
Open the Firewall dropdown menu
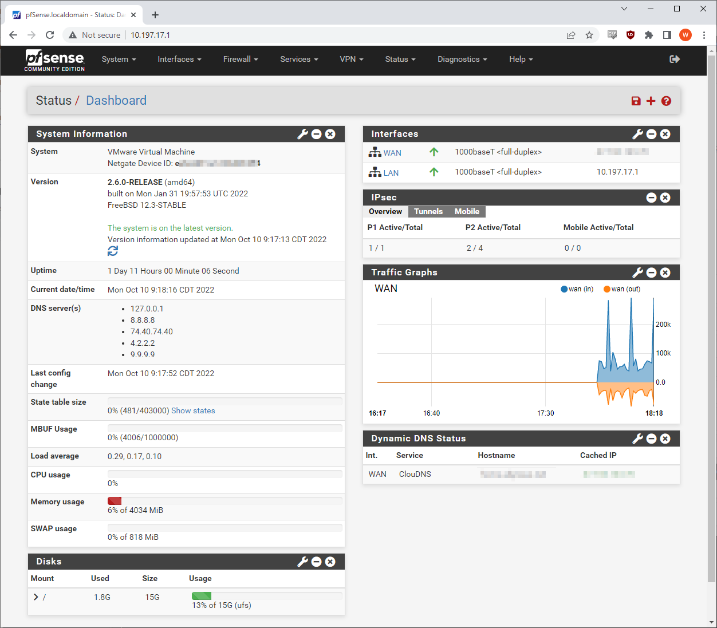point(241,59)
